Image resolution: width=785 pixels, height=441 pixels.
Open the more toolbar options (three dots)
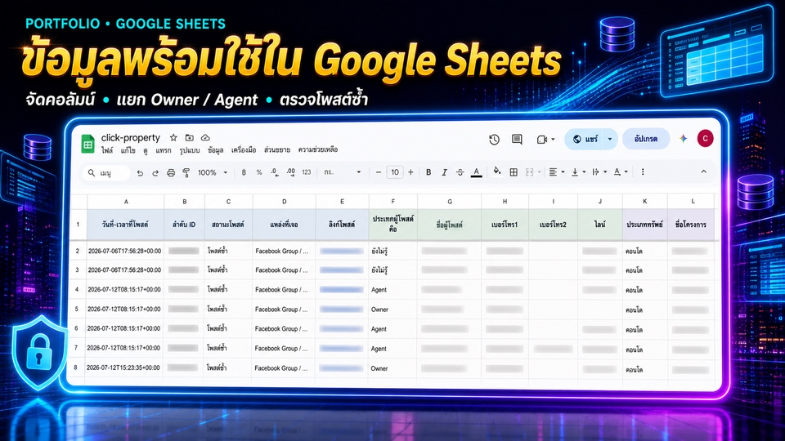point(643,172)
